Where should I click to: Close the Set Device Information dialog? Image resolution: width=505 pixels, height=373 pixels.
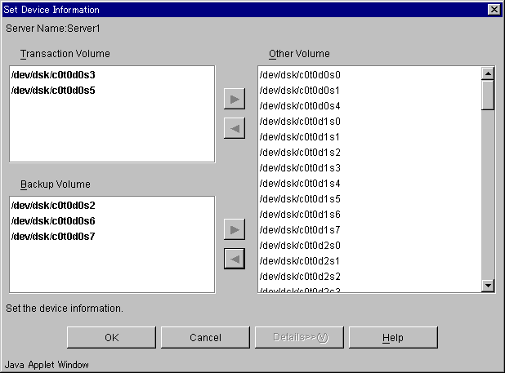(494, 10)
